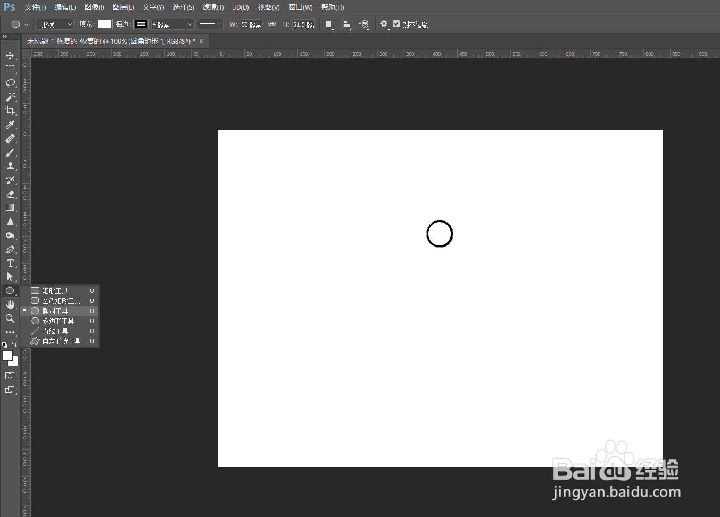Choose 圆角矩形工具 from the flyout

pyautogui.click(x=59, y=301)
